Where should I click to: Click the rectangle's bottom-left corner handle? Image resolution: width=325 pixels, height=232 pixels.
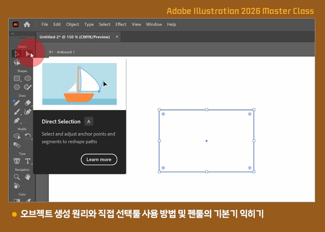(159, 172)
